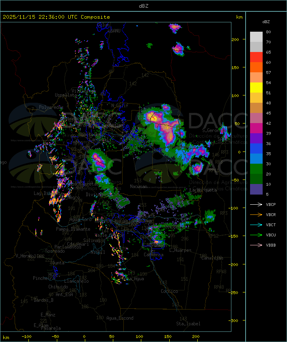287x342 pixels.
Task: Click the 42 value on legend scale
Action: [x=268, y=123]
